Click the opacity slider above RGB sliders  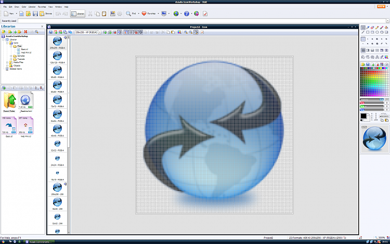[x=372, y=99]
